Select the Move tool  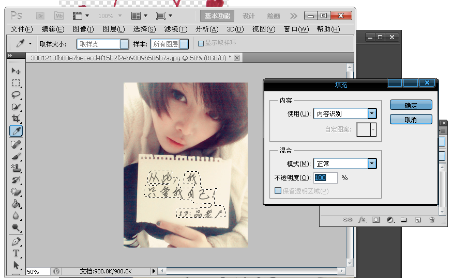(16, 71)
